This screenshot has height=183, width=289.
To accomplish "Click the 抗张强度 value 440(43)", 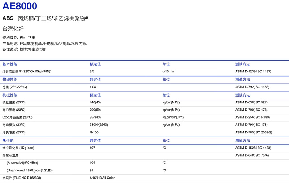I will click(95, 102).
